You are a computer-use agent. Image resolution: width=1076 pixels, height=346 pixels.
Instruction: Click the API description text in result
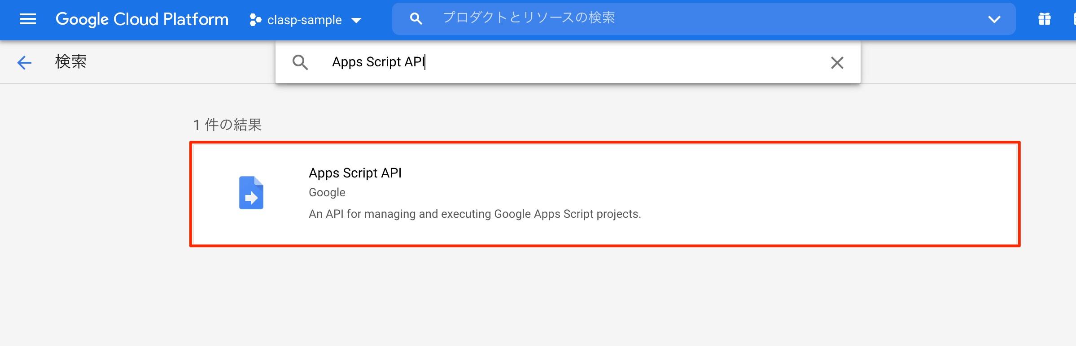[475, 214]
